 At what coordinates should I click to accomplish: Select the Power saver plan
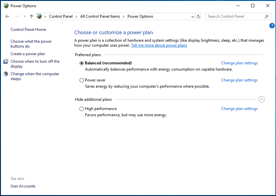[x=81, y=80]
